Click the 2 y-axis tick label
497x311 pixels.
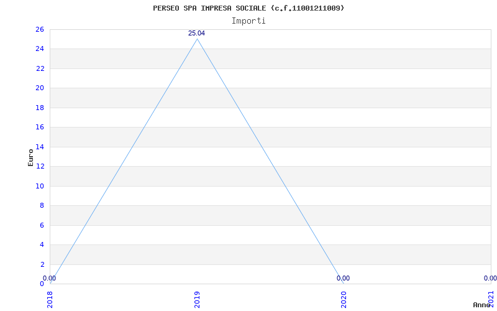click(42, 264)
